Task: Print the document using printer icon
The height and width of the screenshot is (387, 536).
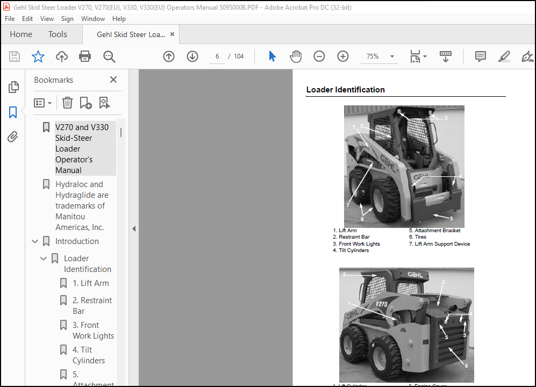Action: 85,56
